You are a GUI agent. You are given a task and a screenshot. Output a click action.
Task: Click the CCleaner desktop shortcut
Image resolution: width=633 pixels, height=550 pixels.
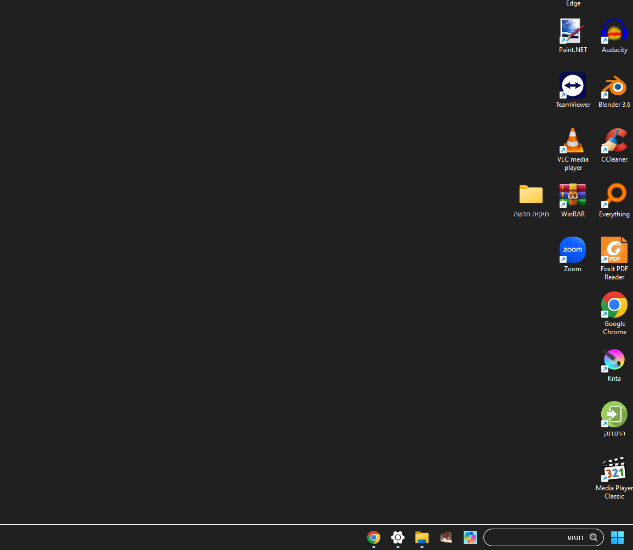click(x=614, y=145)
